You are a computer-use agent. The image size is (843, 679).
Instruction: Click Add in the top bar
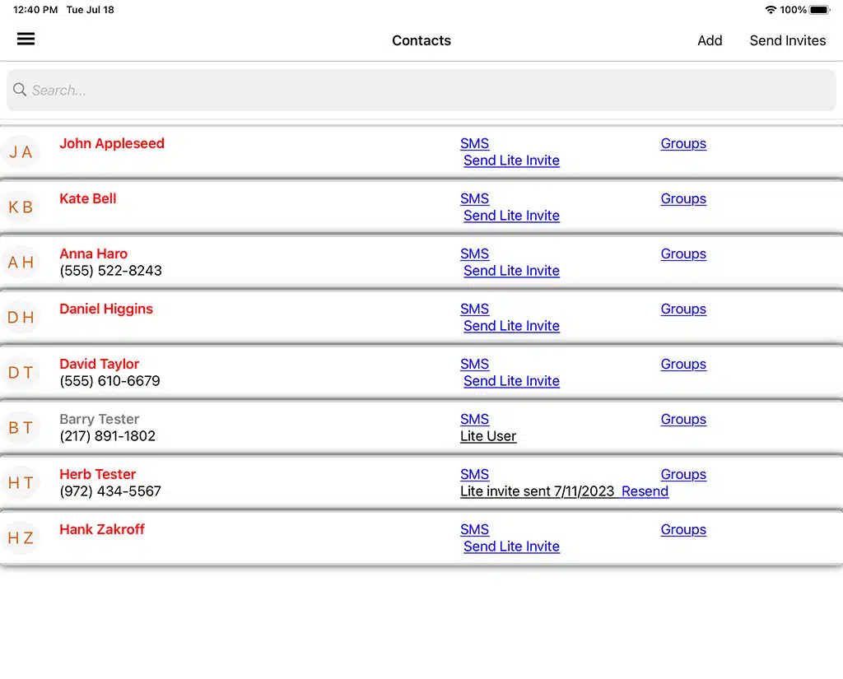tap(709, 40)
